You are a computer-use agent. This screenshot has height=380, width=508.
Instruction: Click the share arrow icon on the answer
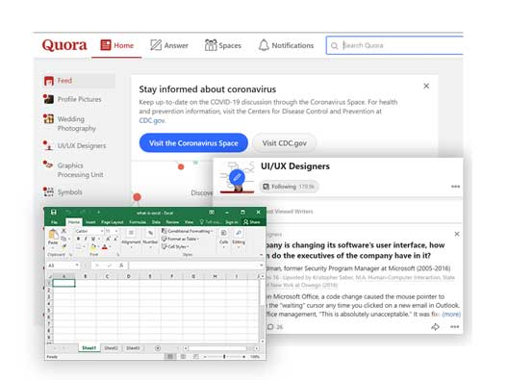pos(435,327)
